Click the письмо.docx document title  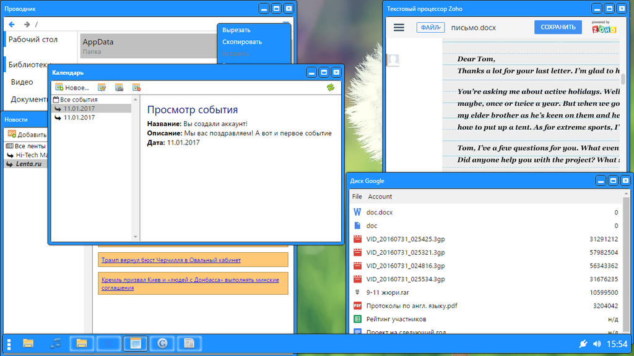pyautogui.click(x=474, y=28)
